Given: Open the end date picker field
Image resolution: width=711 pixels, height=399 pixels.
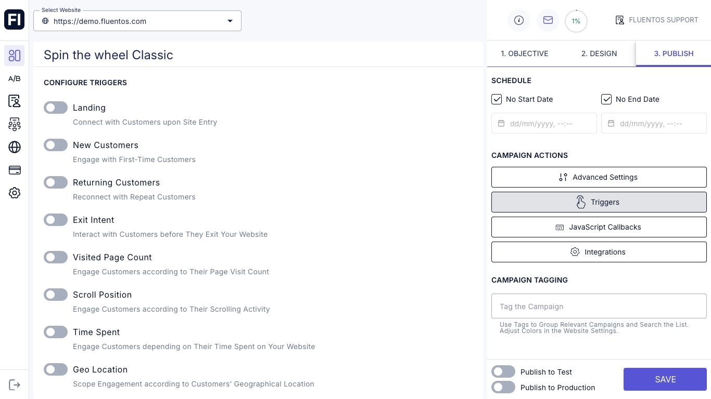Looking at the screenshot, I should [x=654, y=124].
